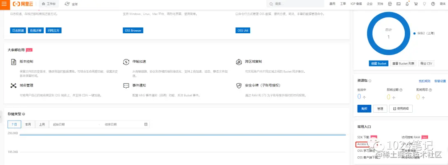The height and width of the screenshot is (165, 448).
Task: Click the 在线迁移 button
Action: [x=36, y=30]
